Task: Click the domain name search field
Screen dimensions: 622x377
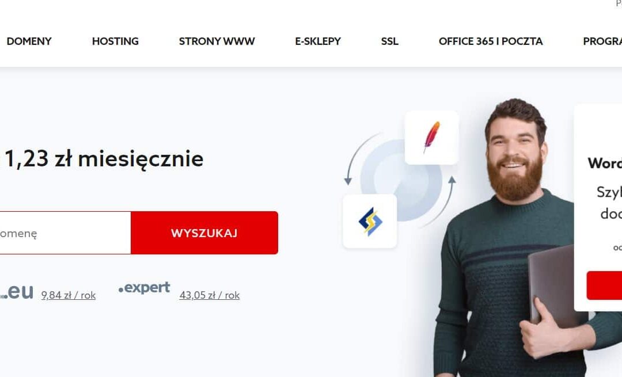Action: pos(65,233)
